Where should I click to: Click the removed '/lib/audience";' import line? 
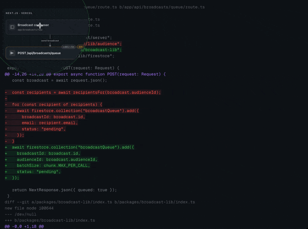[103, 44]
